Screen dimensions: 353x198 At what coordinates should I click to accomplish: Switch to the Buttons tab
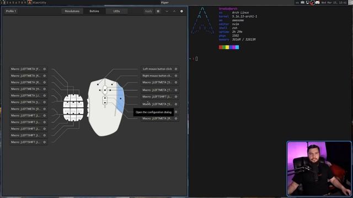click(94, 11)
